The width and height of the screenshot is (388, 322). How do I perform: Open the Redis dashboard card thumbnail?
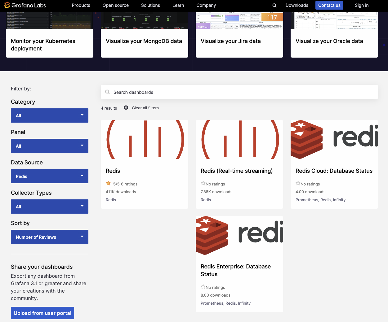145,140
